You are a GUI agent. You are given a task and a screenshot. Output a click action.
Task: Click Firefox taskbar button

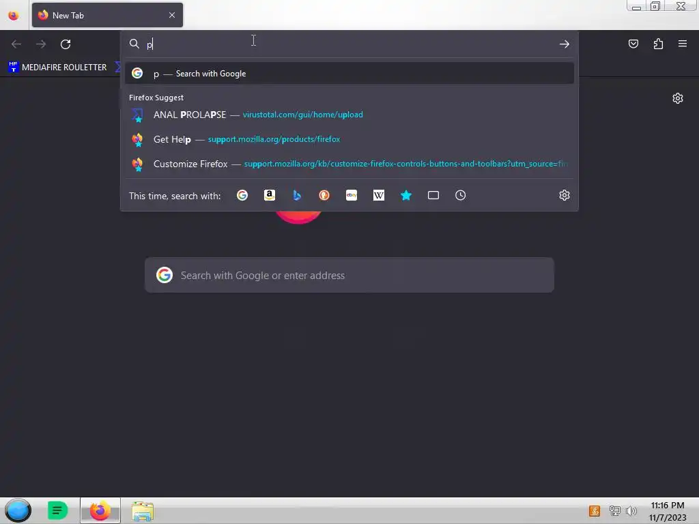tap(100, 510)
